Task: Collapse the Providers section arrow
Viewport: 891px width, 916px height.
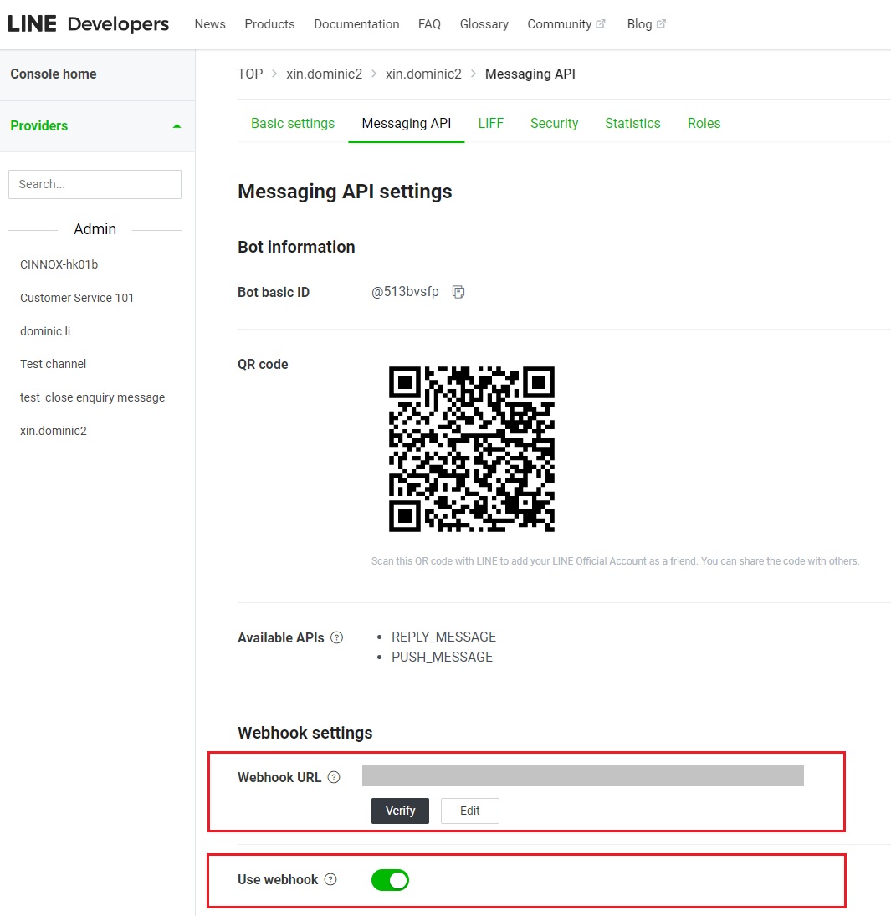Action: tap(177, 126)
